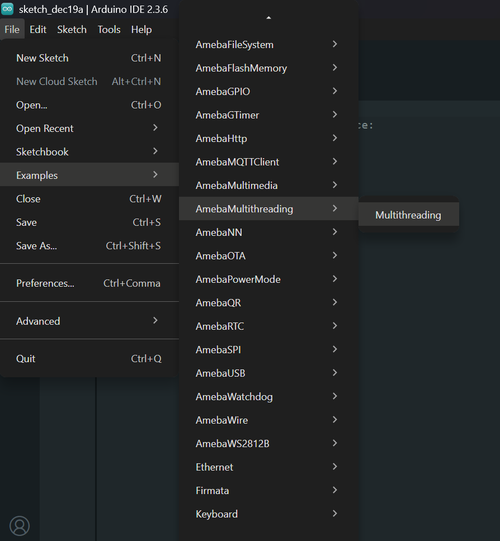Image resolution: width=500 pixels, height=541 pixels.
Task: Open the Tools menu
Action: click(x=109, y=30)
